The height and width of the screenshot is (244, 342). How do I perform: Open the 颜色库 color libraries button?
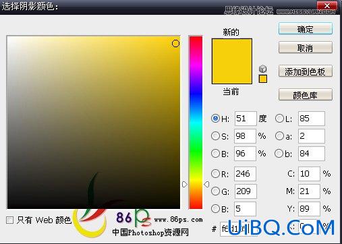(x=306, y=94)
